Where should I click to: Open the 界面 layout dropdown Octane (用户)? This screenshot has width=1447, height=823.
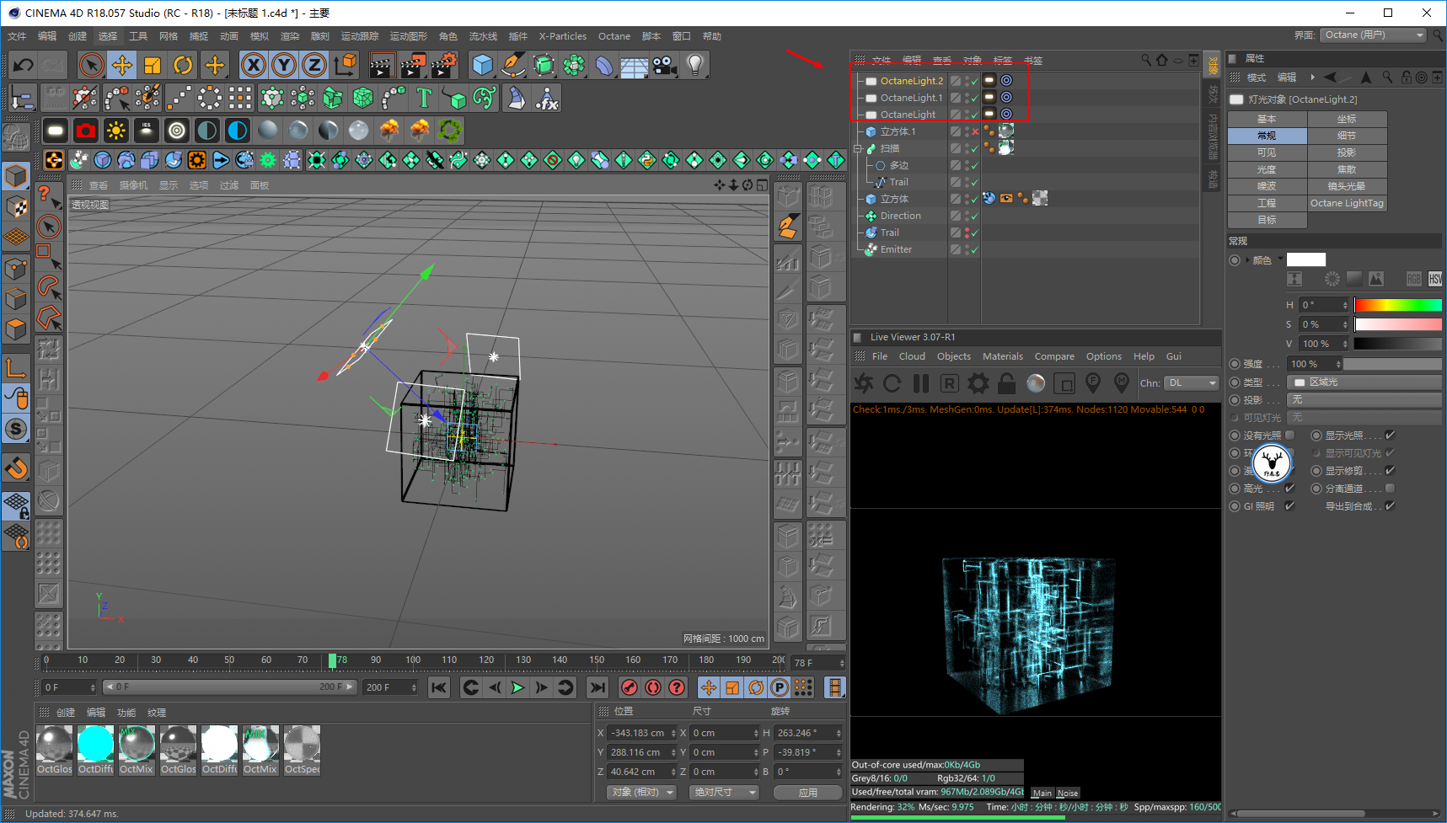click(x=1373, y=35)
